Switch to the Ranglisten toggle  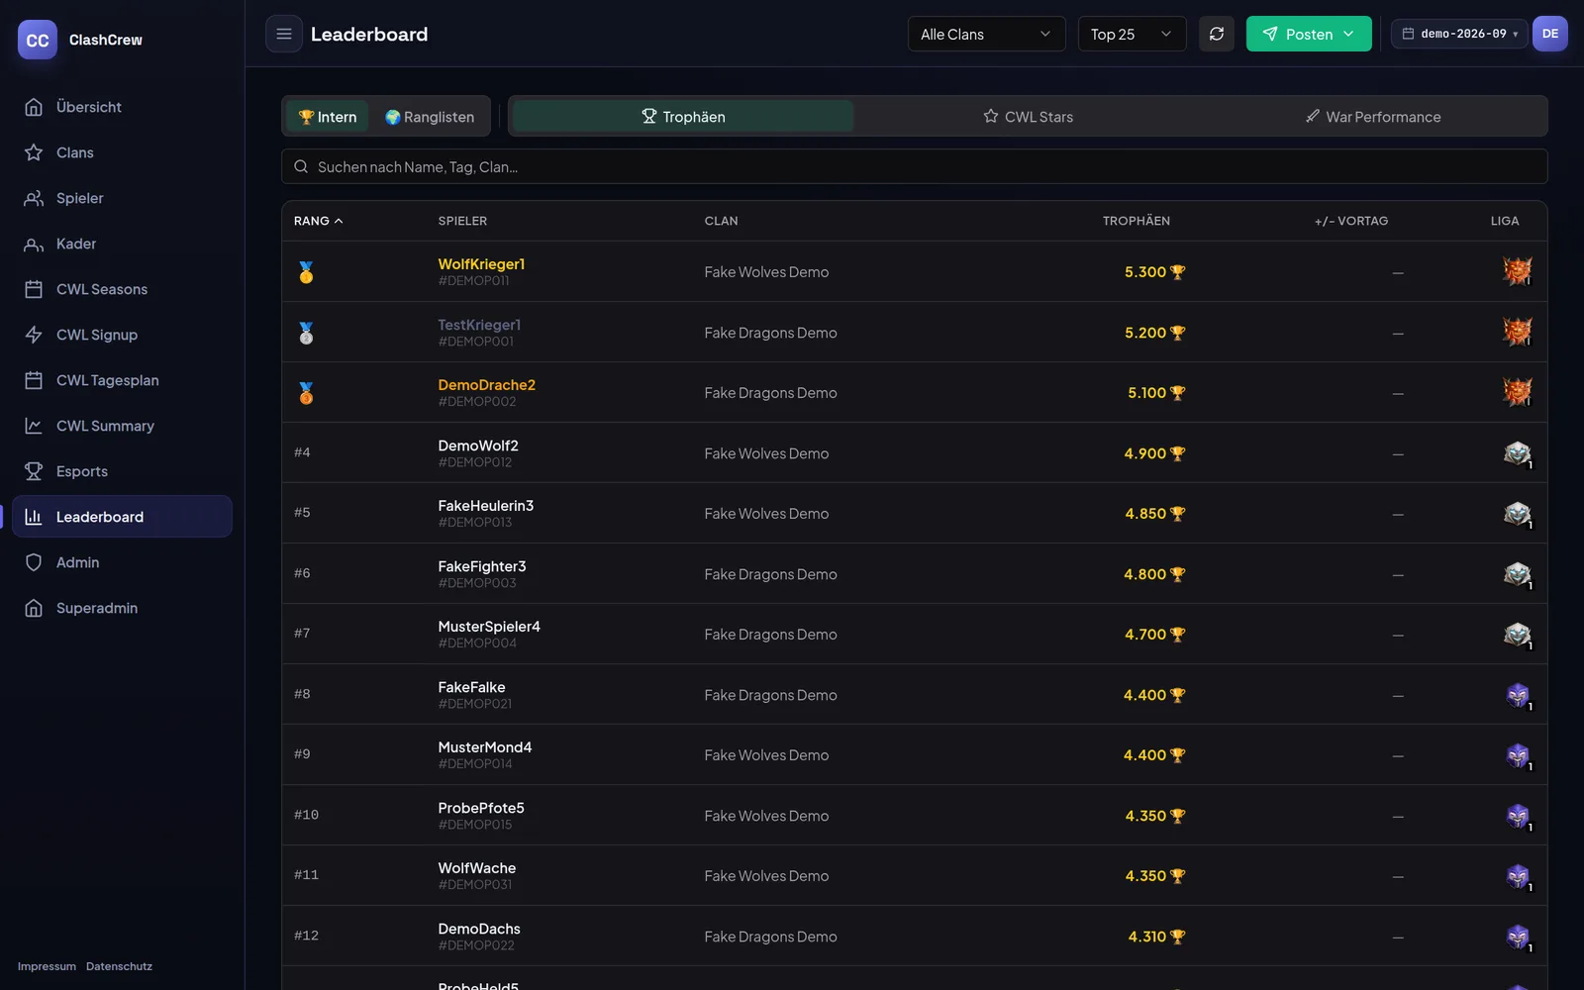pos(430,117)
